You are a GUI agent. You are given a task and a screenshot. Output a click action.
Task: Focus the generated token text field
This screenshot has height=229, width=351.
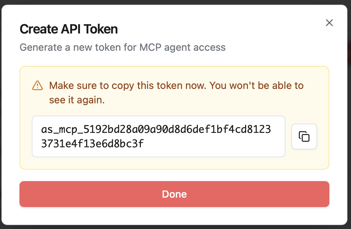(x=158, y=136)
